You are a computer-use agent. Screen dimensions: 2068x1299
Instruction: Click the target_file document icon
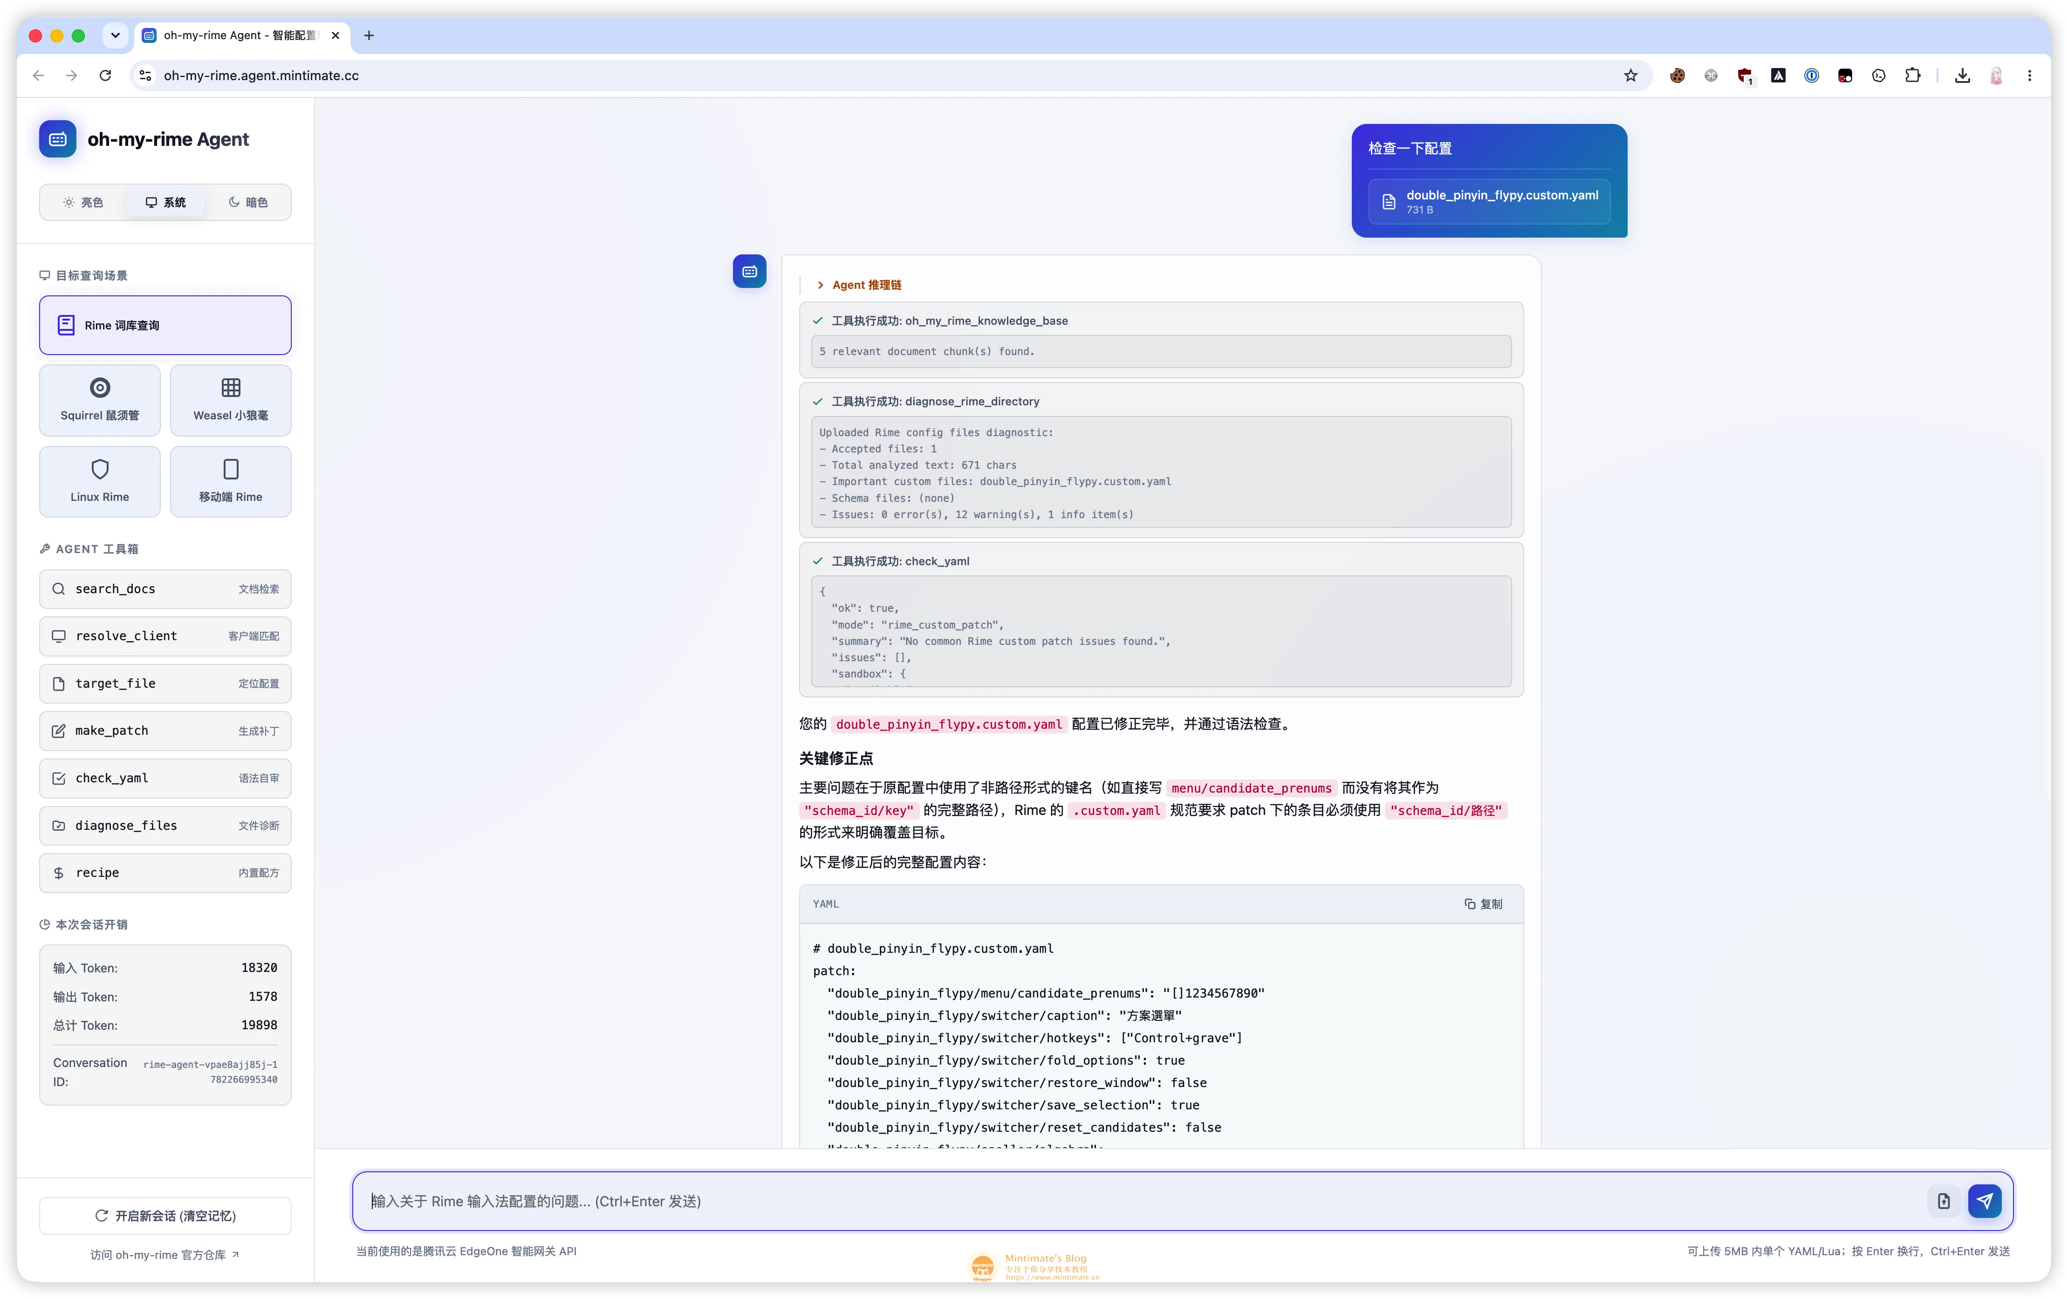click(x=58, y=684)
